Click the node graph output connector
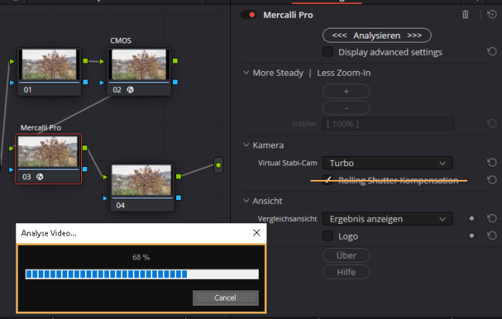 pos(219,165)
